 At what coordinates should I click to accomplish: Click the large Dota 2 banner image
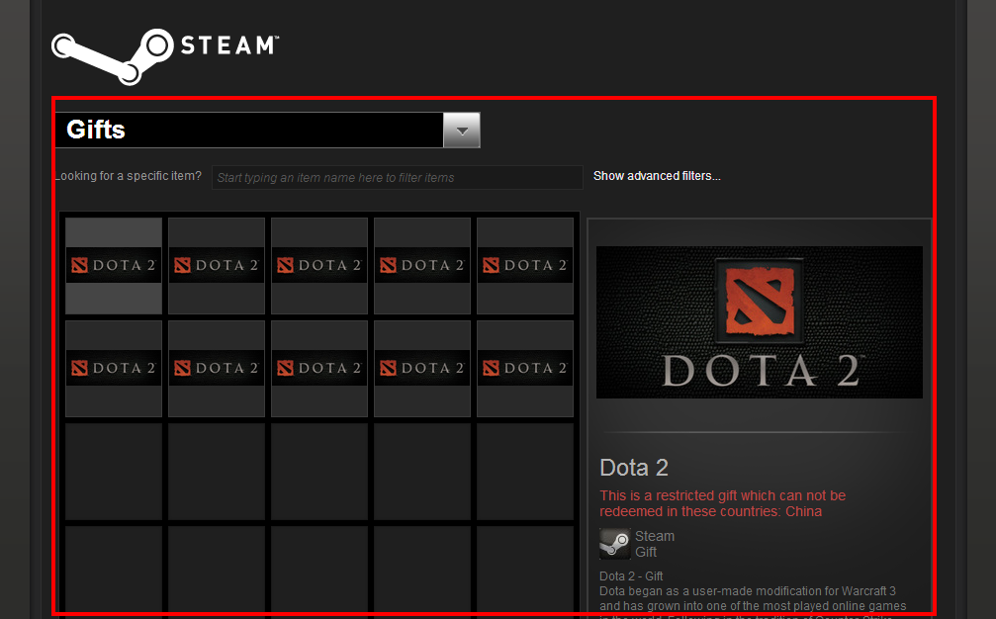click(759, 321)
